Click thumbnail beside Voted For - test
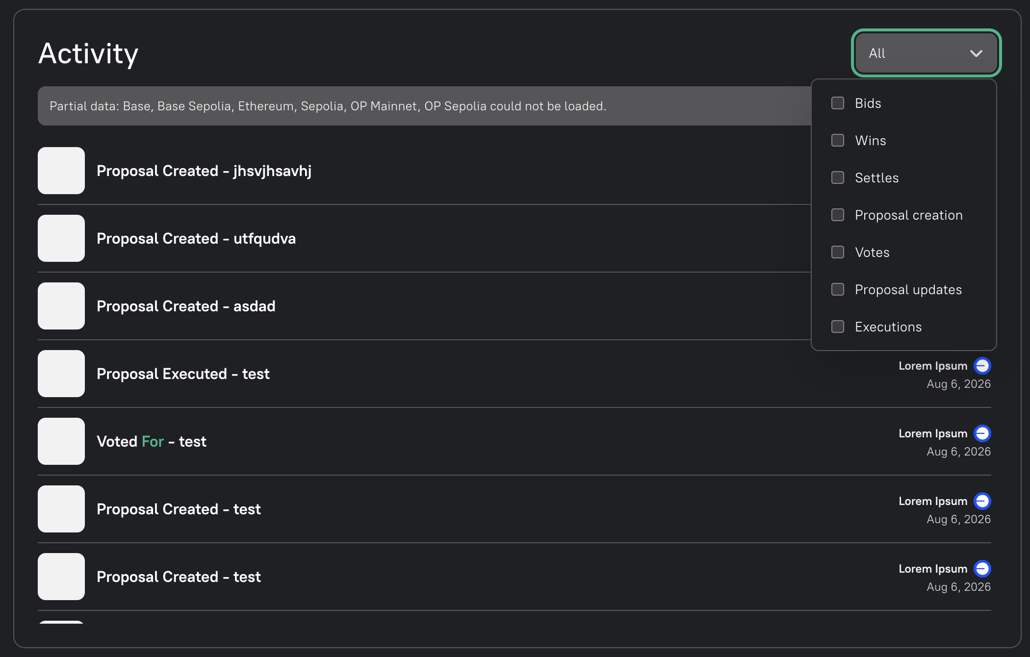The image size is (1030, 657). (x=61, y=441)
